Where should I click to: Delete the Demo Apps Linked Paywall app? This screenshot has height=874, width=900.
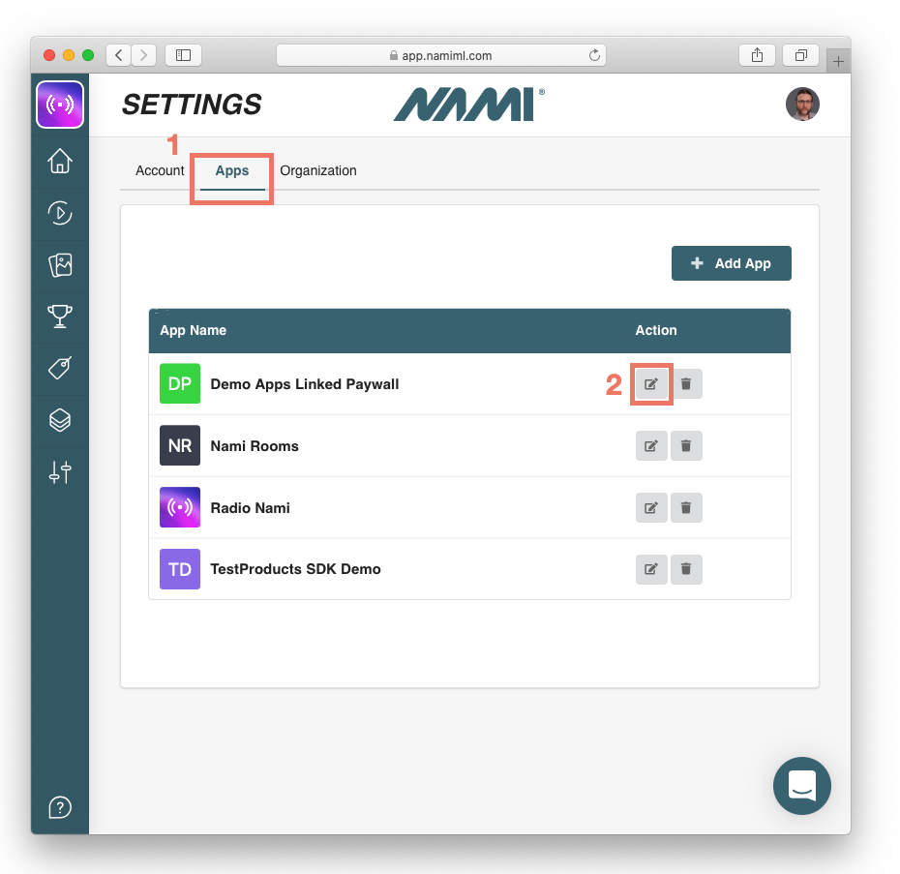(x=686, y=383)
